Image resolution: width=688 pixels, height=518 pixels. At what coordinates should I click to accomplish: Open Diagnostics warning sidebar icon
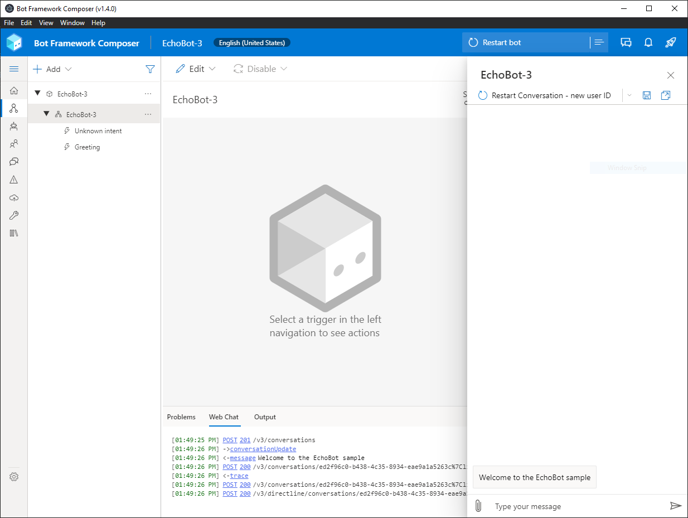click(x=14, y=180)
